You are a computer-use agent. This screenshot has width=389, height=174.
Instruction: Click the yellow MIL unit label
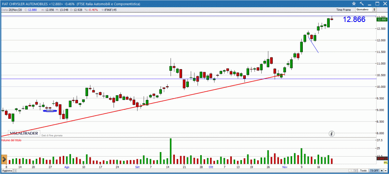(x=386, y=162)
